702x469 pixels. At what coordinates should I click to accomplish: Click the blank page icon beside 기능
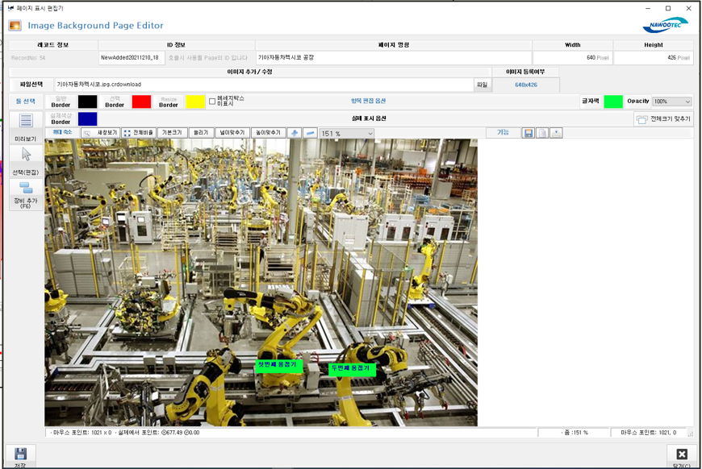pos(542,133)
